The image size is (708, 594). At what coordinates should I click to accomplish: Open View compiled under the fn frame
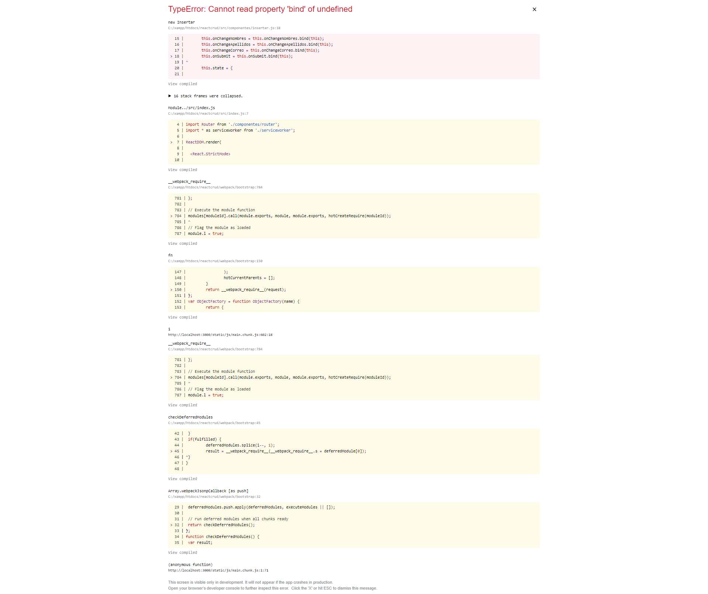coord(183,317)
